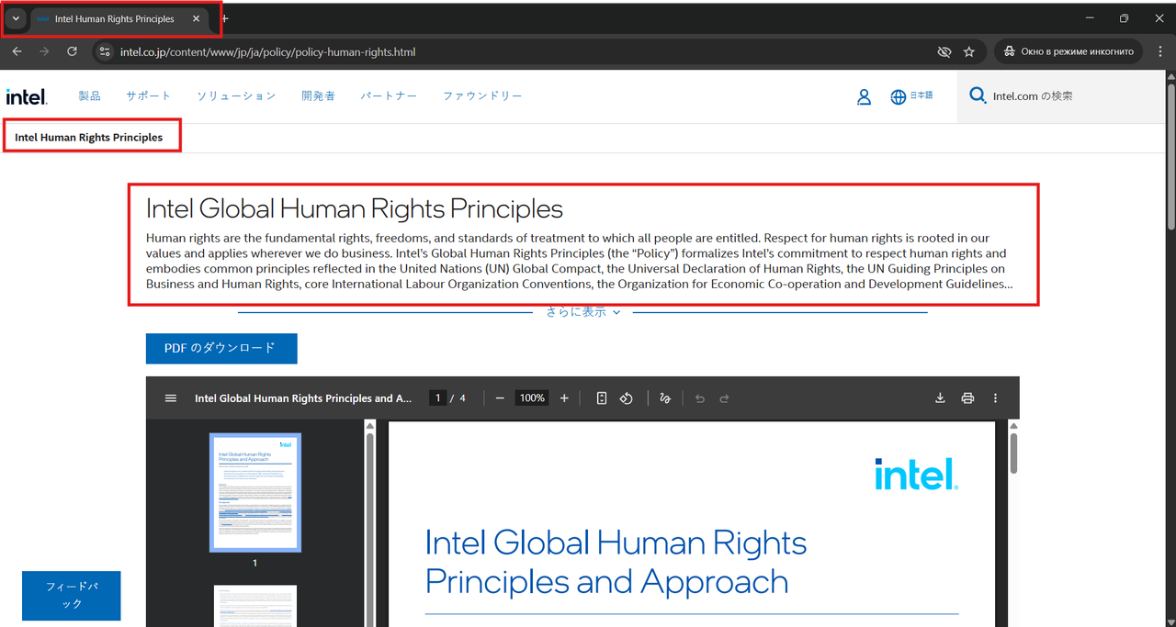This screenshot has height=627, width=1176.
Task: Reload the current page
Action: pyautogui.click(x=72, y=52)
